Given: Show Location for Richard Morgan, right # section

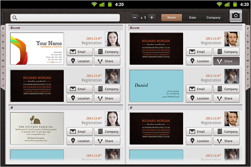Looking at the screenshot, I should coord(199,141).
